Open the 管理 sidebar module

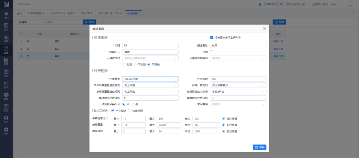[6, 50]
